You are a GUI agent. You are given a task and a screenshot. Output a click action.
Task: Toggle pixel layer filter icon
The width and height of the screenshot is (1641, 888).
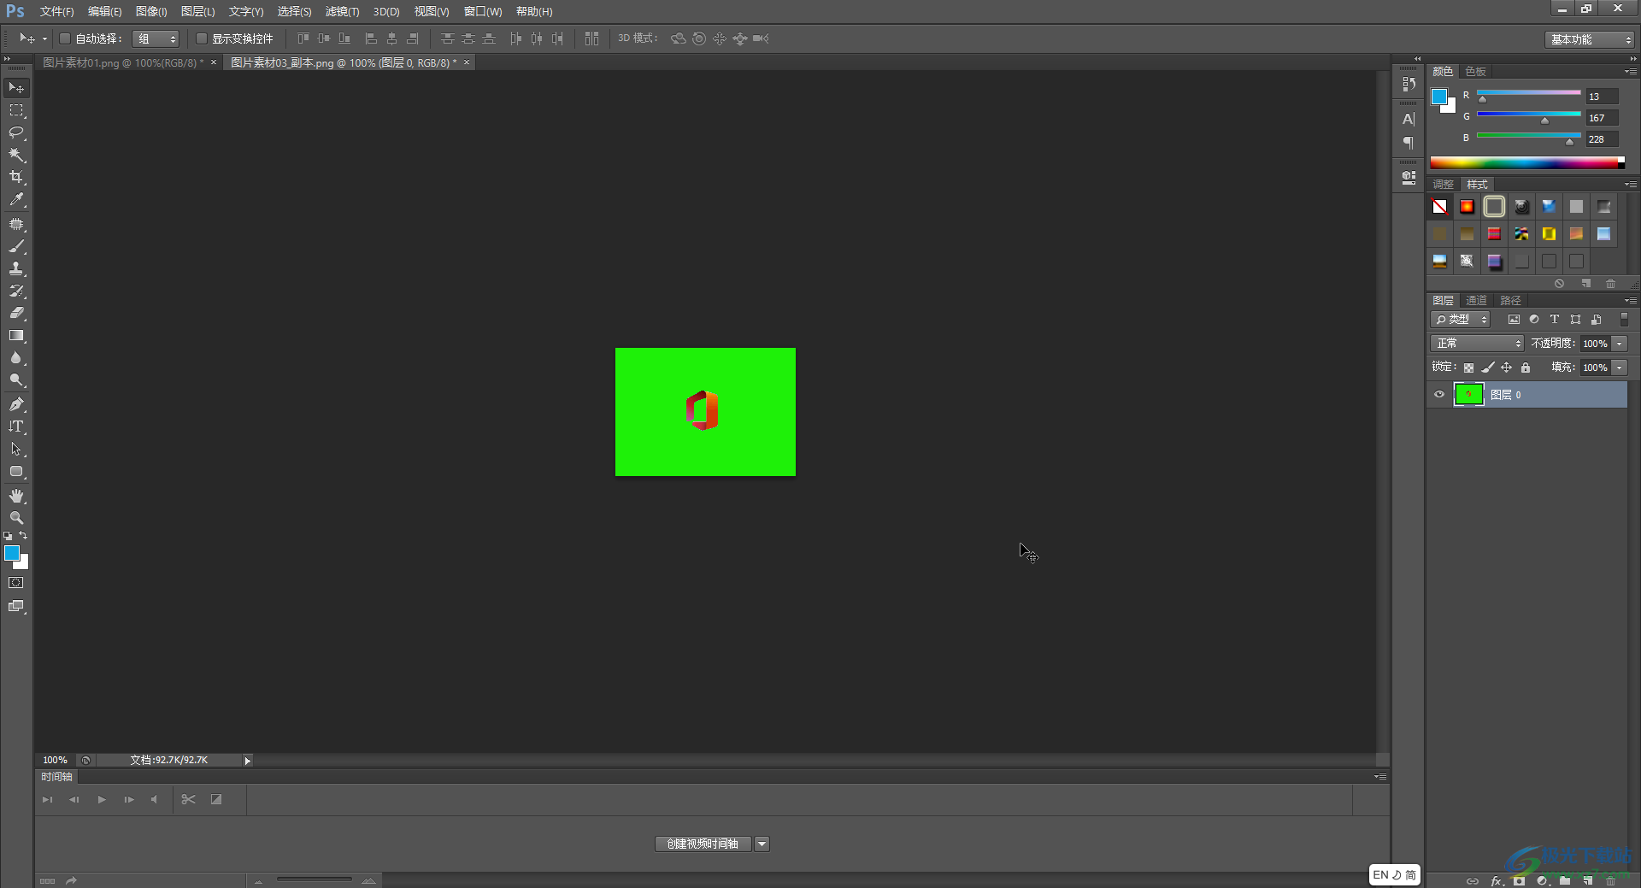click(1514, 320)
